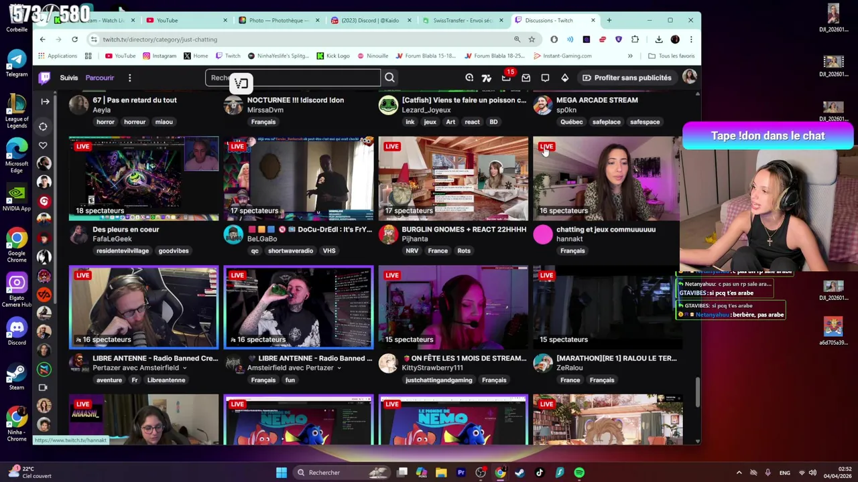Open Chrome extensions puzzle icon
The height and width of the screenshot is (482, 858).
[635, 39]
